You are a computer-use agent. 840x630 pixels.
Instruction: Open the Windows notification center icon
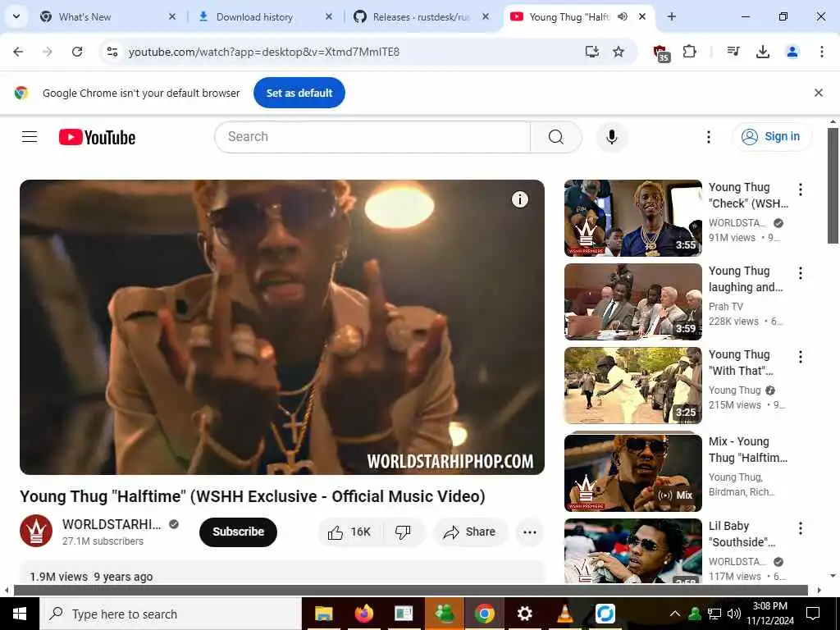point(813,614)
